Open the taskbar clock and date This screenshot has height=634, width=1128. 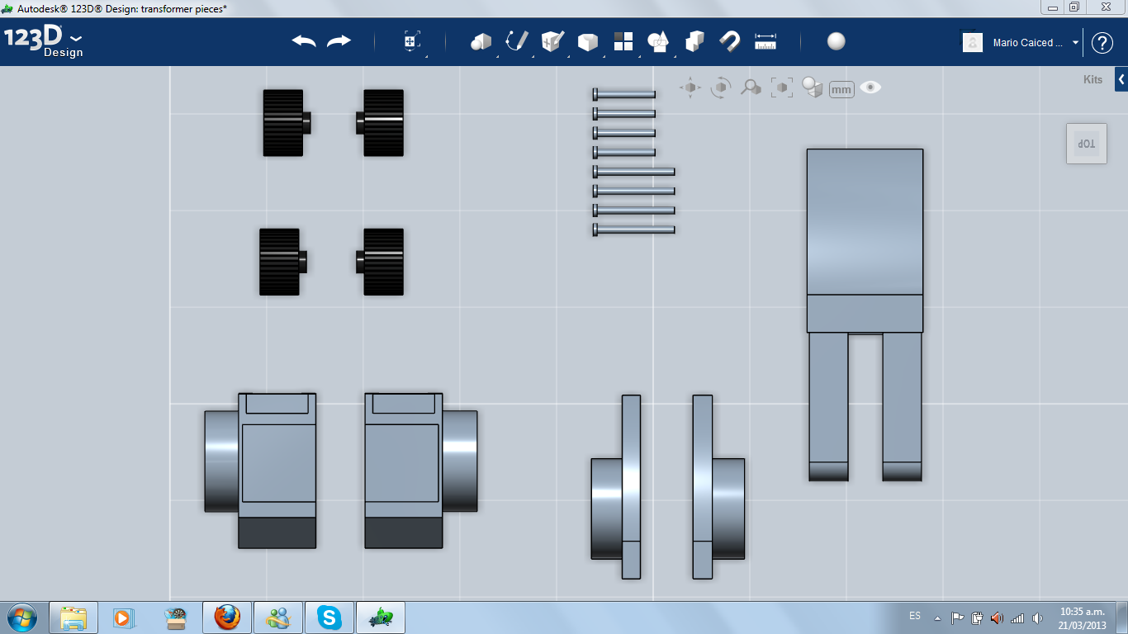(1083, 617)
